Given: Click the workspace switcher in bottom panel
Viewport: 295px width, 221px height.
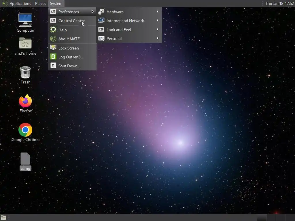Looking at the screenshot, I should click(276, 218).
